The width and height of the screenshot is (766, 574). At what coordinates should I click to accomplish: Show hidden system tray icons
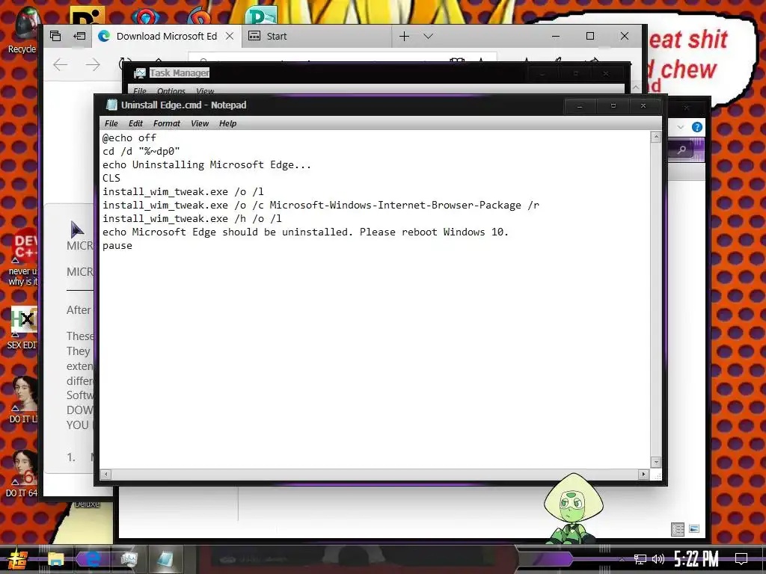[x=622, y=559]
